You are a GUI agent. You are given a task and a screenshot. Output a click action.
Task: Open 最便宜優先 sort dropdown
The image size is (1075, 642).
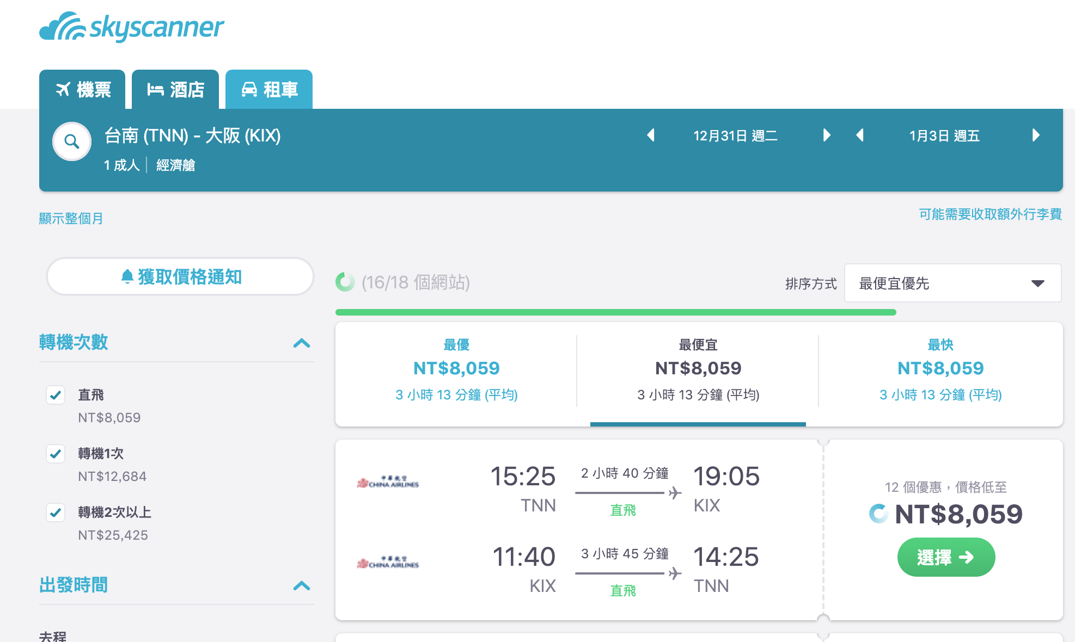click(952, 283)
